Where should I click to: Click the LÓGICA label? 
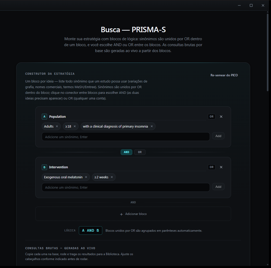tap(70, 230)
